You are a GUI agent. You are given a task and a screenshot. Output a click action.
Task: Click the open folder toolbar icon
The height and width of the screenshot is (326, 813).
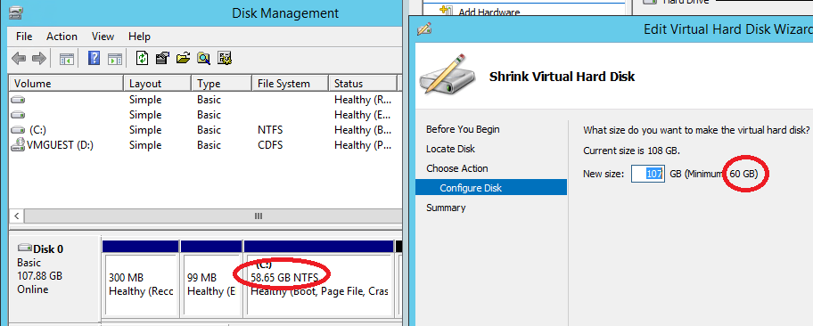(183, 58)
